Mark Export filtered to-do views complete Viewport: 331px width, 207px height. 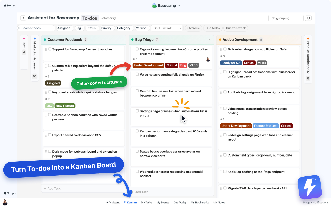50,135
